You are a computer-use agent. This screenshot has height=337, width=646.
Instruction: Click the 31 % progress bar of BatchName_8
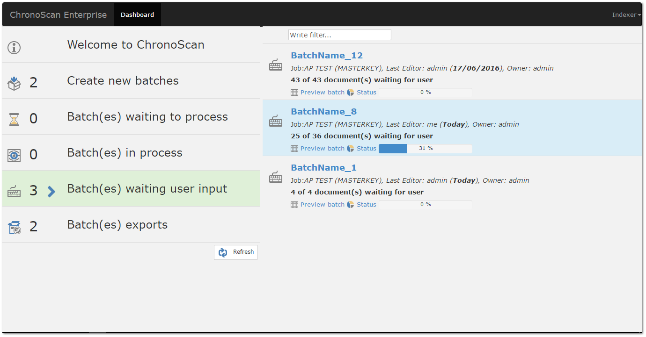426,149
